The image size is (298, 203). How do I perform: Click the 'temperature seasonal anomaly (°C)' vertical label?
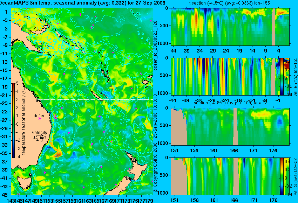point(23,121)
